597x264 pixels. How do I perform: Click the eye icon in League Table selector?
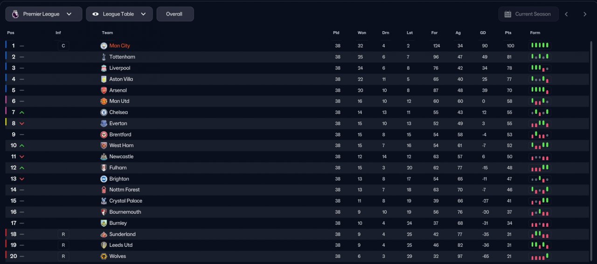click(96, 14)
